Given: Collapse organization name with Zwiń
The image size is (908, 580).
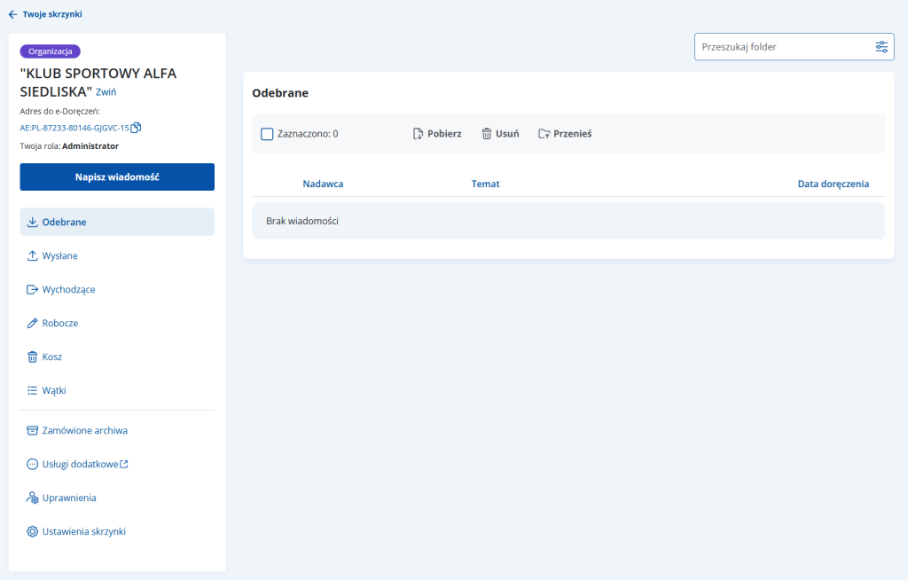Looking at the screenshot, I should 106,91.
